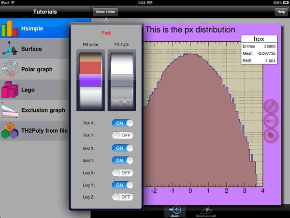Open the Help button
The width and height of the screenshot is (290, 218).
pyautogui.click(x=280, y=12)
